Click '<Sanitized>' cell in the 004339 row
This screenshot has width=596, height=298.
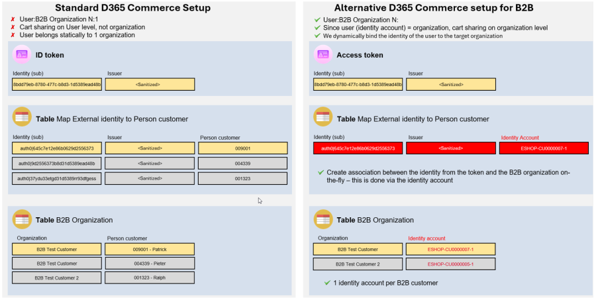[150, 163]
